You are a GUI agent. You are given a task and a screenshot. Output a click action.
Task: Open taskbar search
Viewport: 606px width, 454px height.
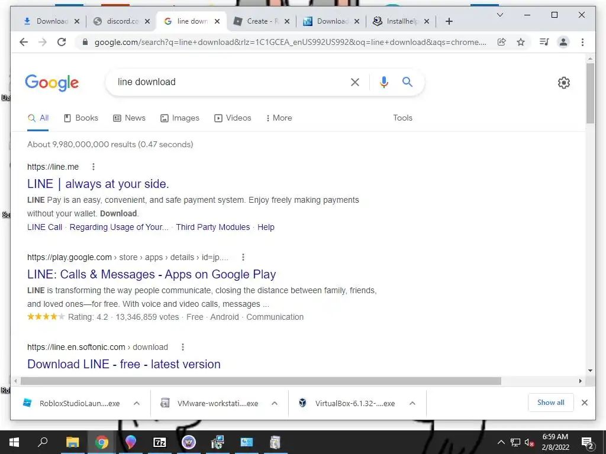pyautogui.click(x=43, y=442)
